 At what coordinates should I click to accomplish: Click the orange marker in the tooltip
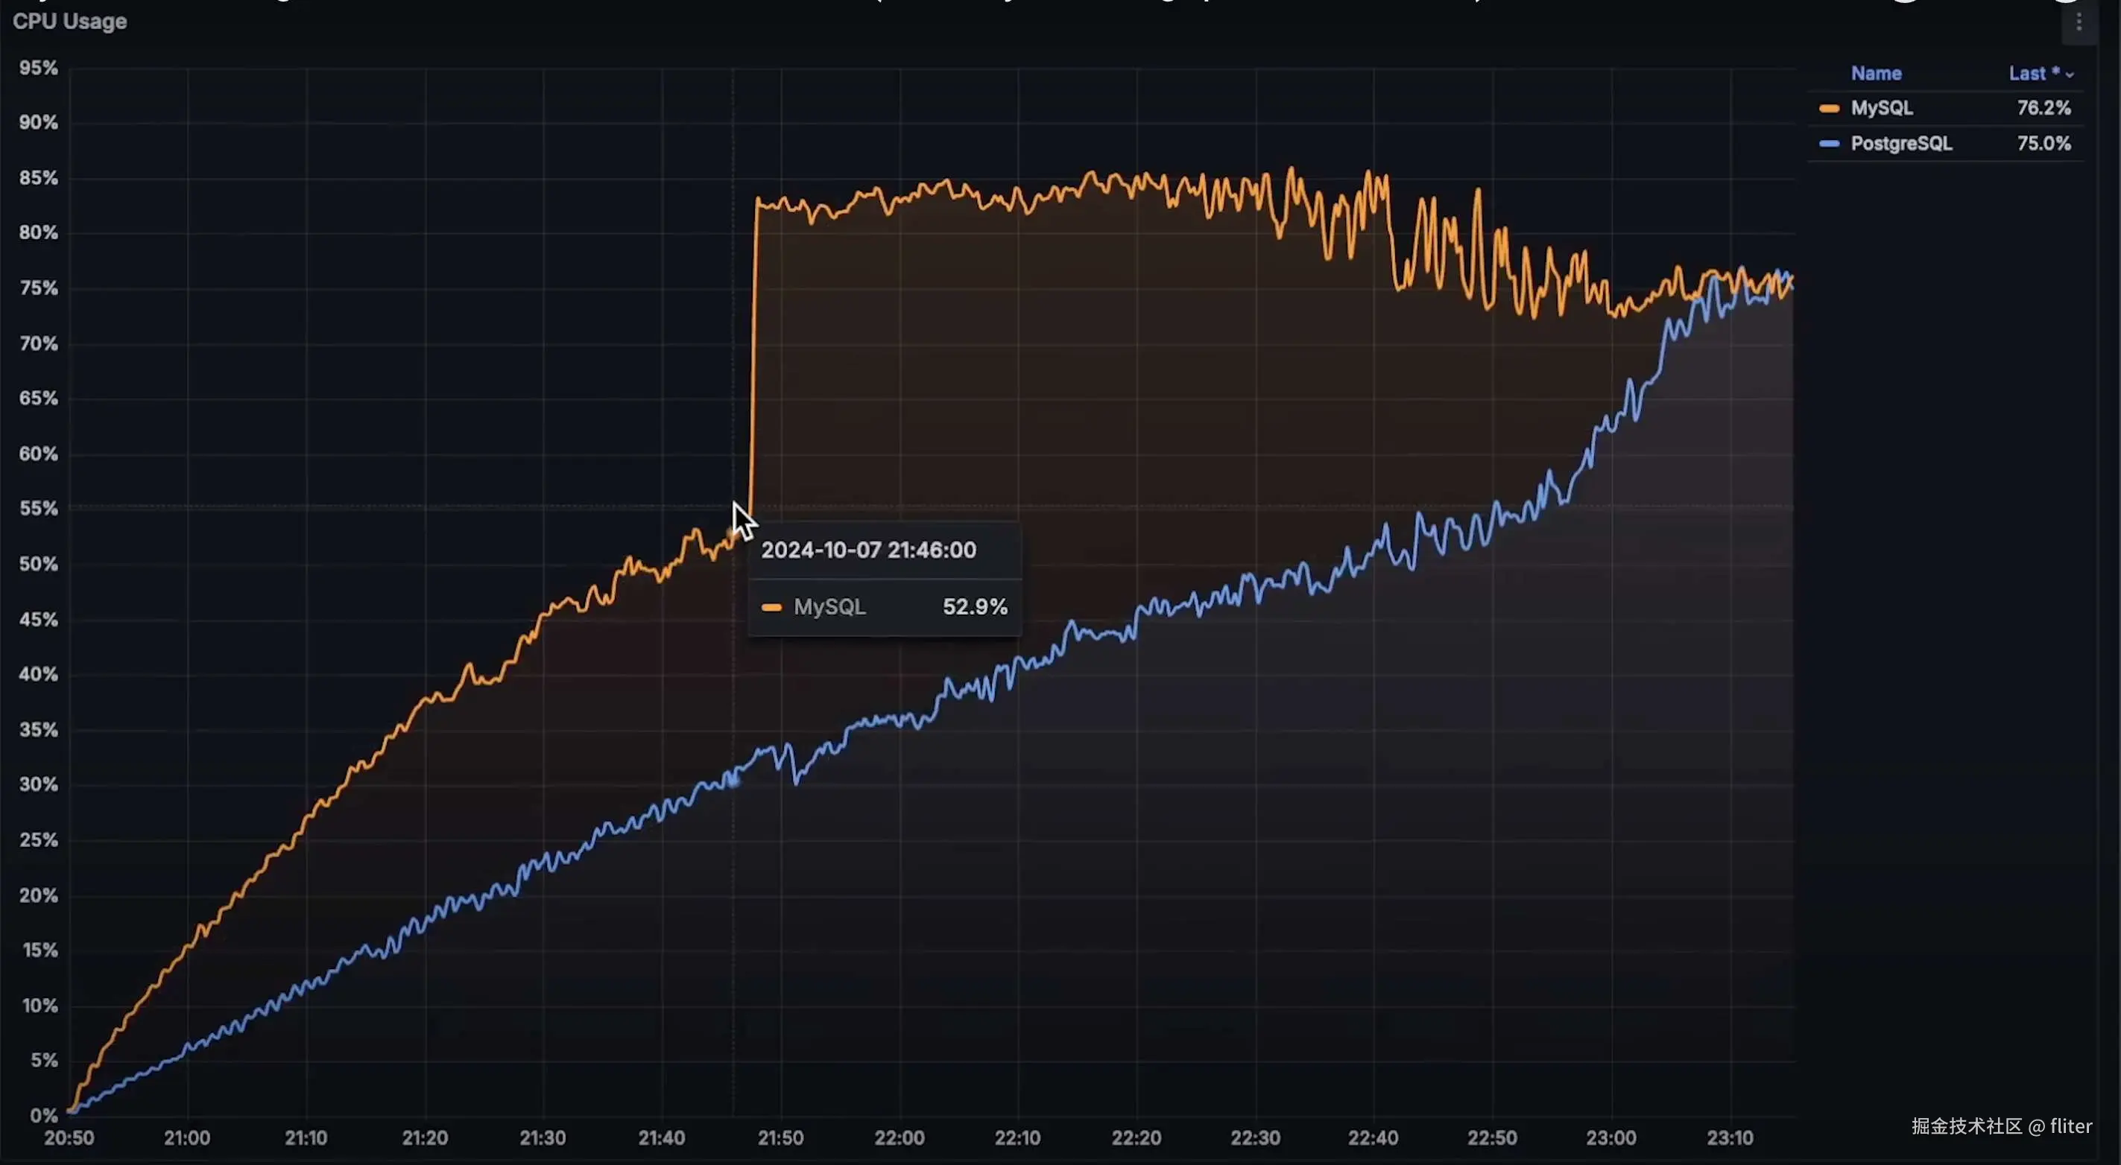click(x=771, y=607)
